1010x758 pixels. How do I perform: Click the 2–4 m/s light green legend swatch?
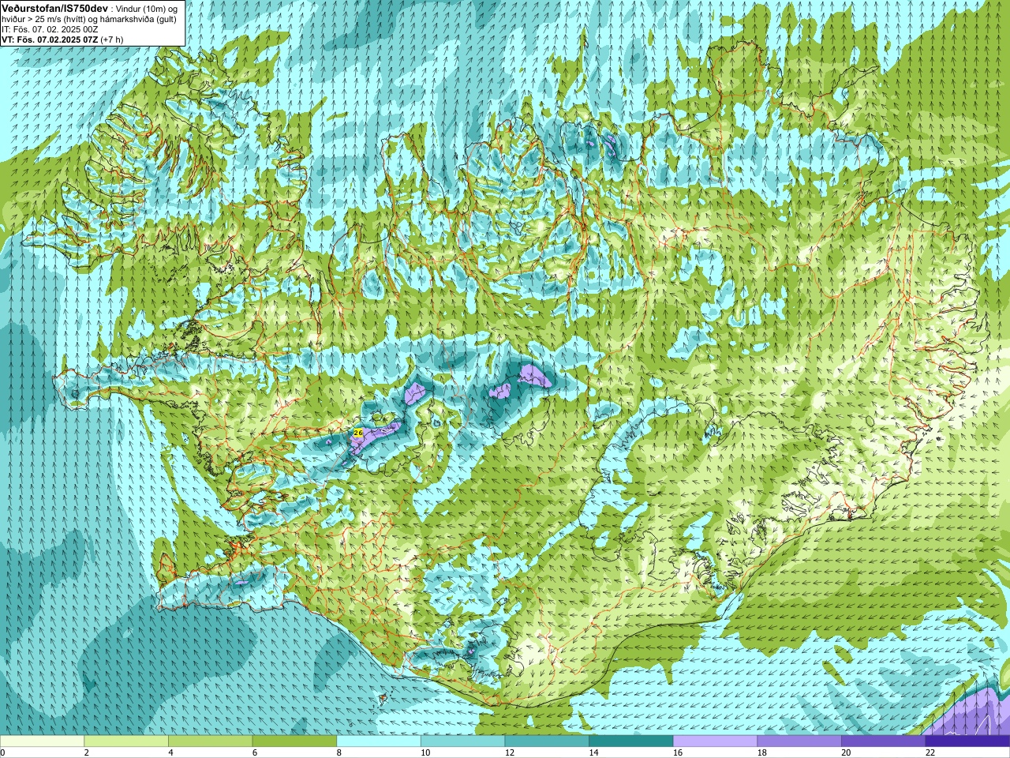[x=126, y=741]
